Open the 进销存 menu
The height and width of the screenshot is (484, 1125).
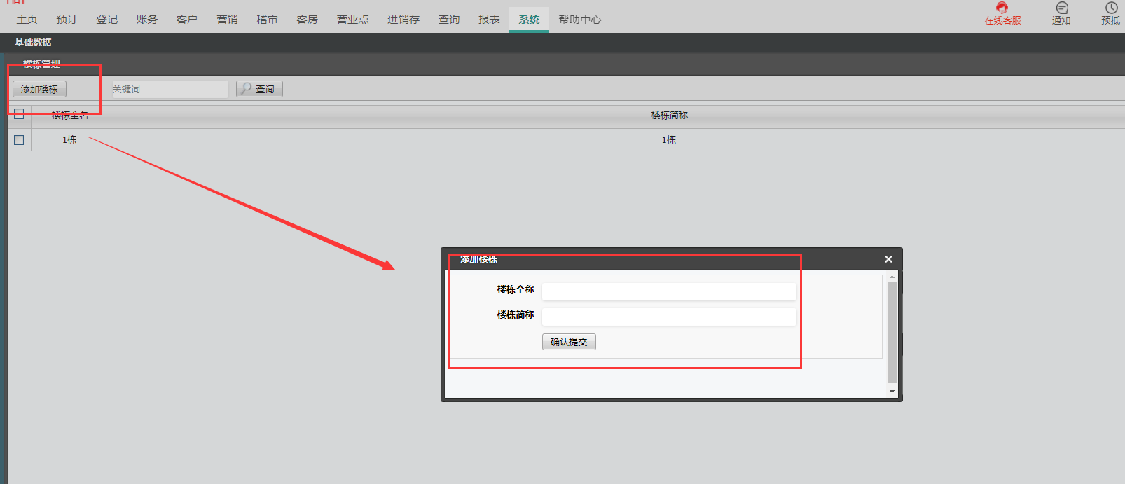click(x=403, y=20)
